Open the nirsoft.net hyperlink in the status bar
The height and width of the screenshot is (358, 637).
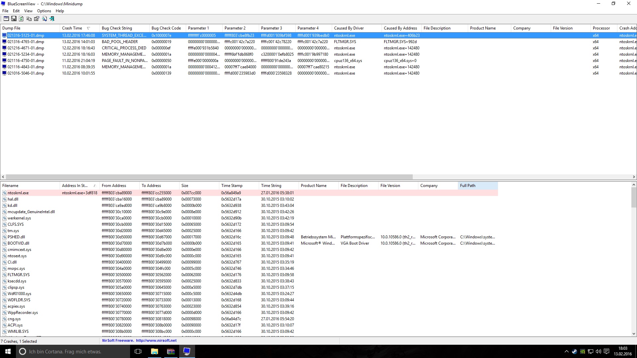coord(156,340)
